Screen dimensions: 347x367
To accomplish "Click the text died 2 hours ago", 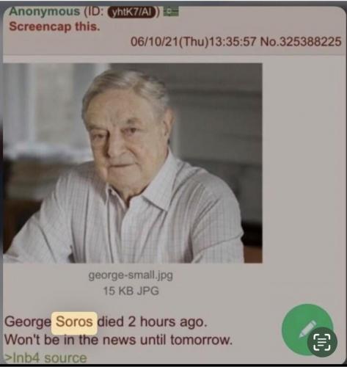I will (153, 321).
